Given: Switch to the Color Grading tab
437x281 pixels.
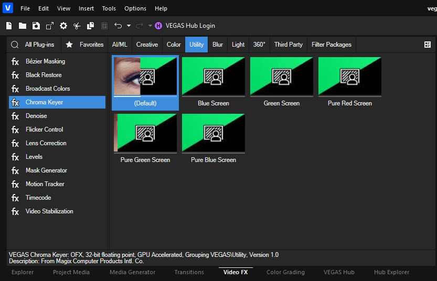Looking at the screenshot, I should point(286,273).
